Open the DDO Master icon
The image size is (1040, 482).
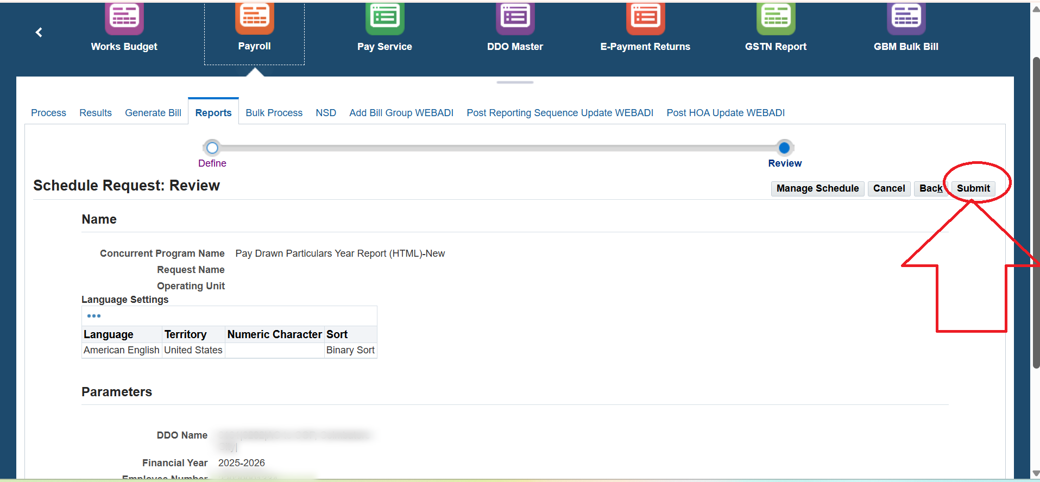coord(515,18)
